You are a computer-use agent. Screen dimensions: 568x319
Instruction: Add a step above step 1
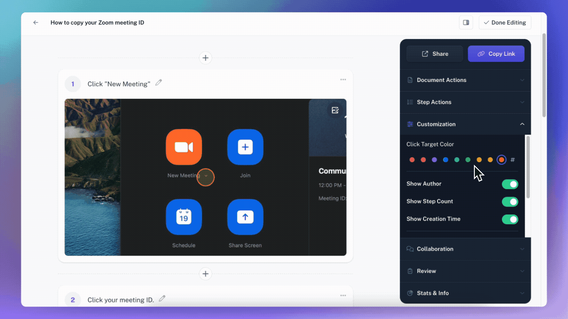click(205, 58)
